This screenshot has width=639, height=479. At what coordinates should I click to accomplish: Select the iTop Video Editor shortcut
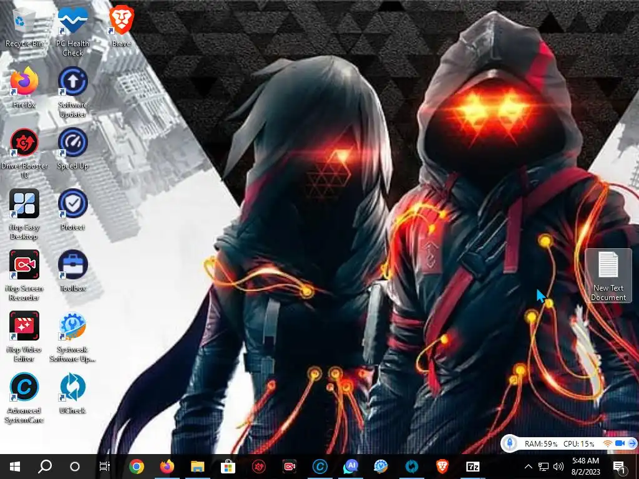tap(24, 337)
